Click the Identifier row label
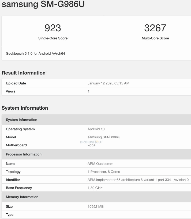 coord(13,180)
